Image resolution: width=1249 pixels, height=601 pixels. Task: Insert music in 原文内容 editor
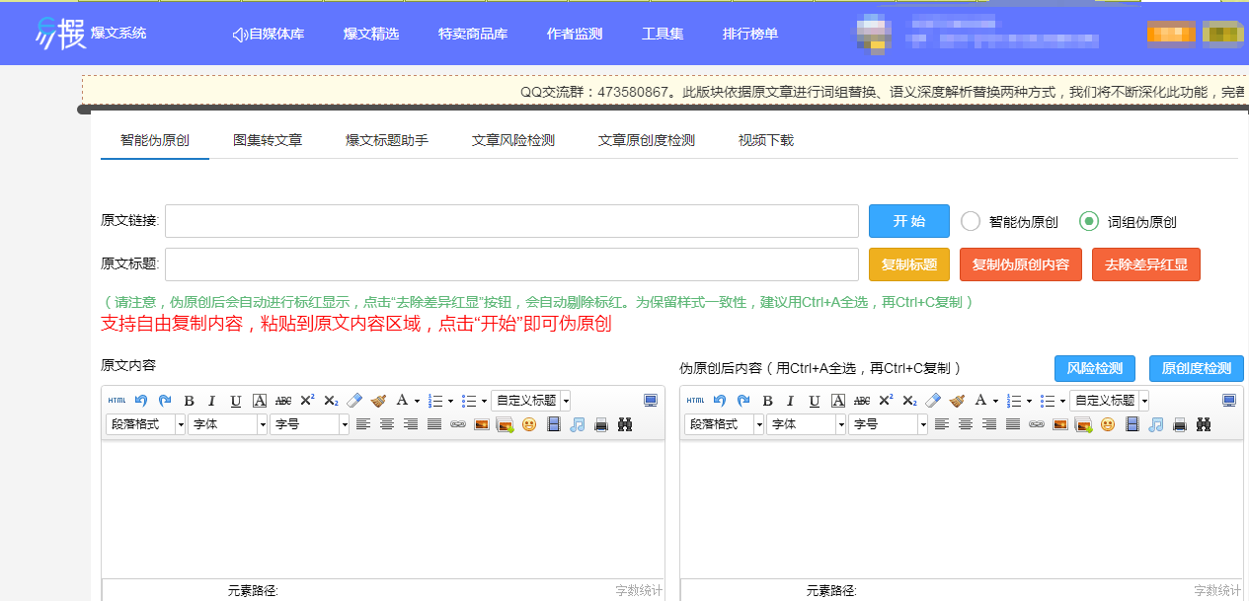click(x=578, y=424)
